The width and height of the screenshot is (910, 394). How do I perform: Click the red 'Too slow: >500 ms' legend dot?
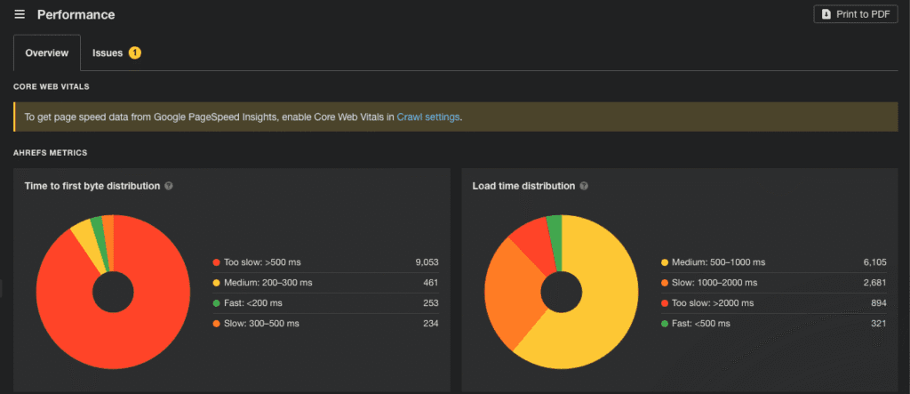coord(216,262)
